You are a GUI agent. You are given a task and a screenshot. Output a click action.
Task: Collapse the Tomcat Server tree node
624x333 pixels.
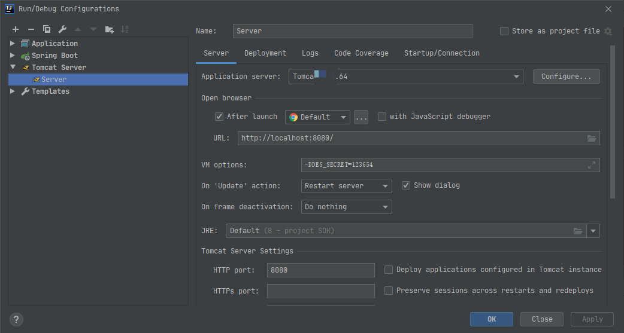pos(13,67)
